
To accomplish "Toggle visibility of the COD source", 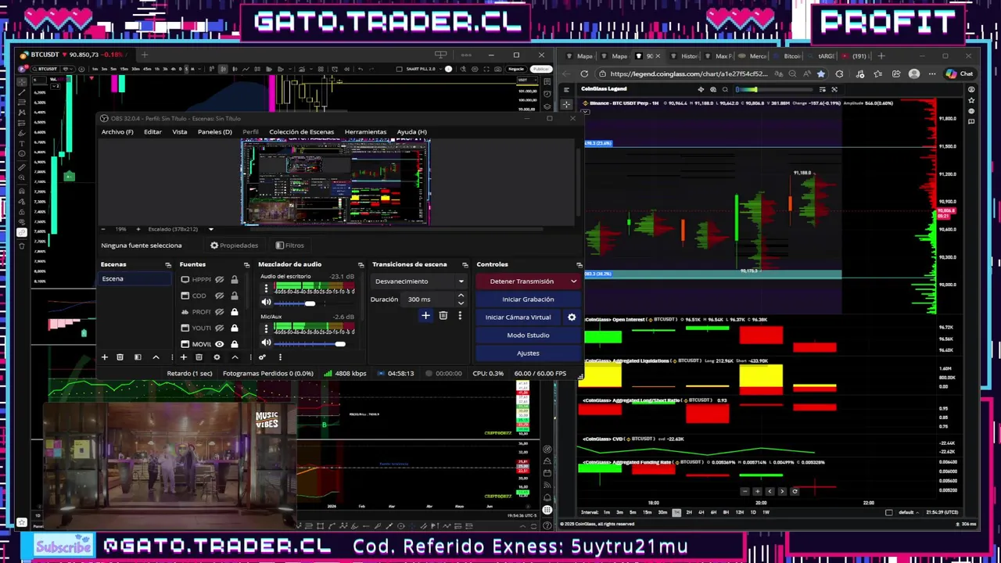I will (x=220, y=296).
